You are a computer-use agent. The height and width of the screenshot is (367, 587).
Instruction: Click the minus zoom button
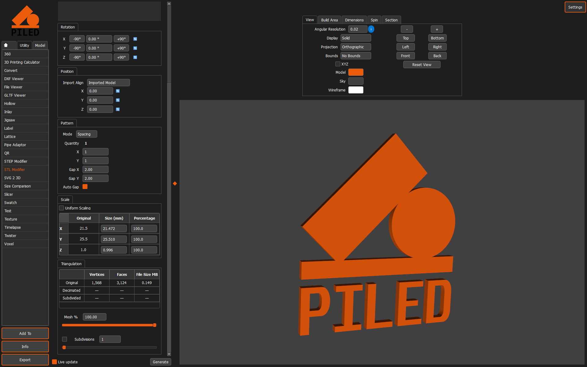point(407,29)
